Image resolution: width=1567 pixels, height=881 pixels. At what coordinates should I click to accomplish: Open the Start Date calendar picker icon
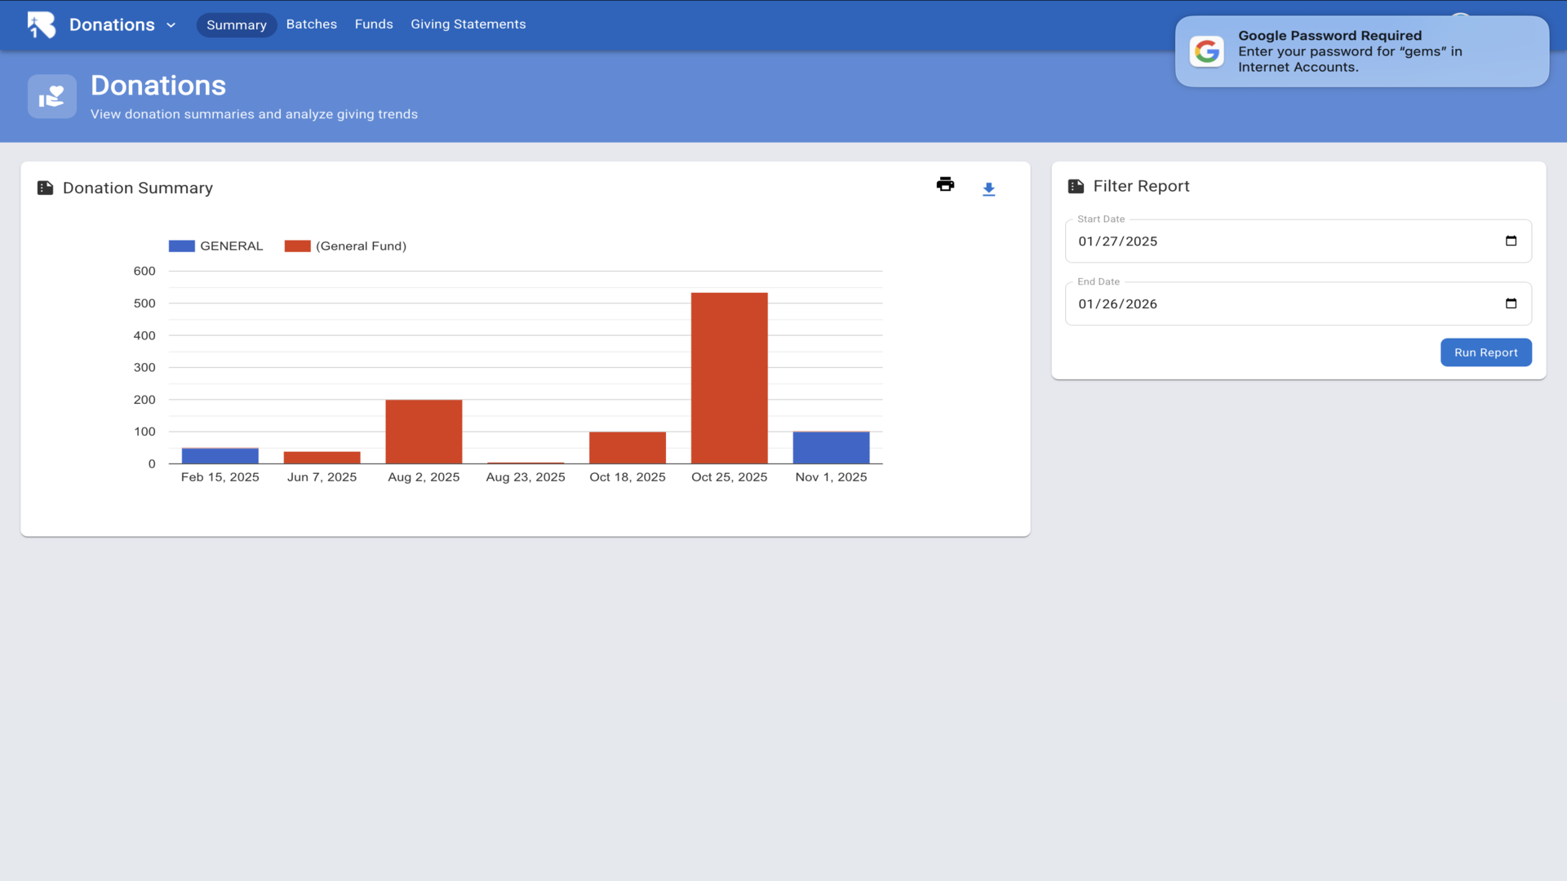pyautogui.click(x=1511, y=241)
